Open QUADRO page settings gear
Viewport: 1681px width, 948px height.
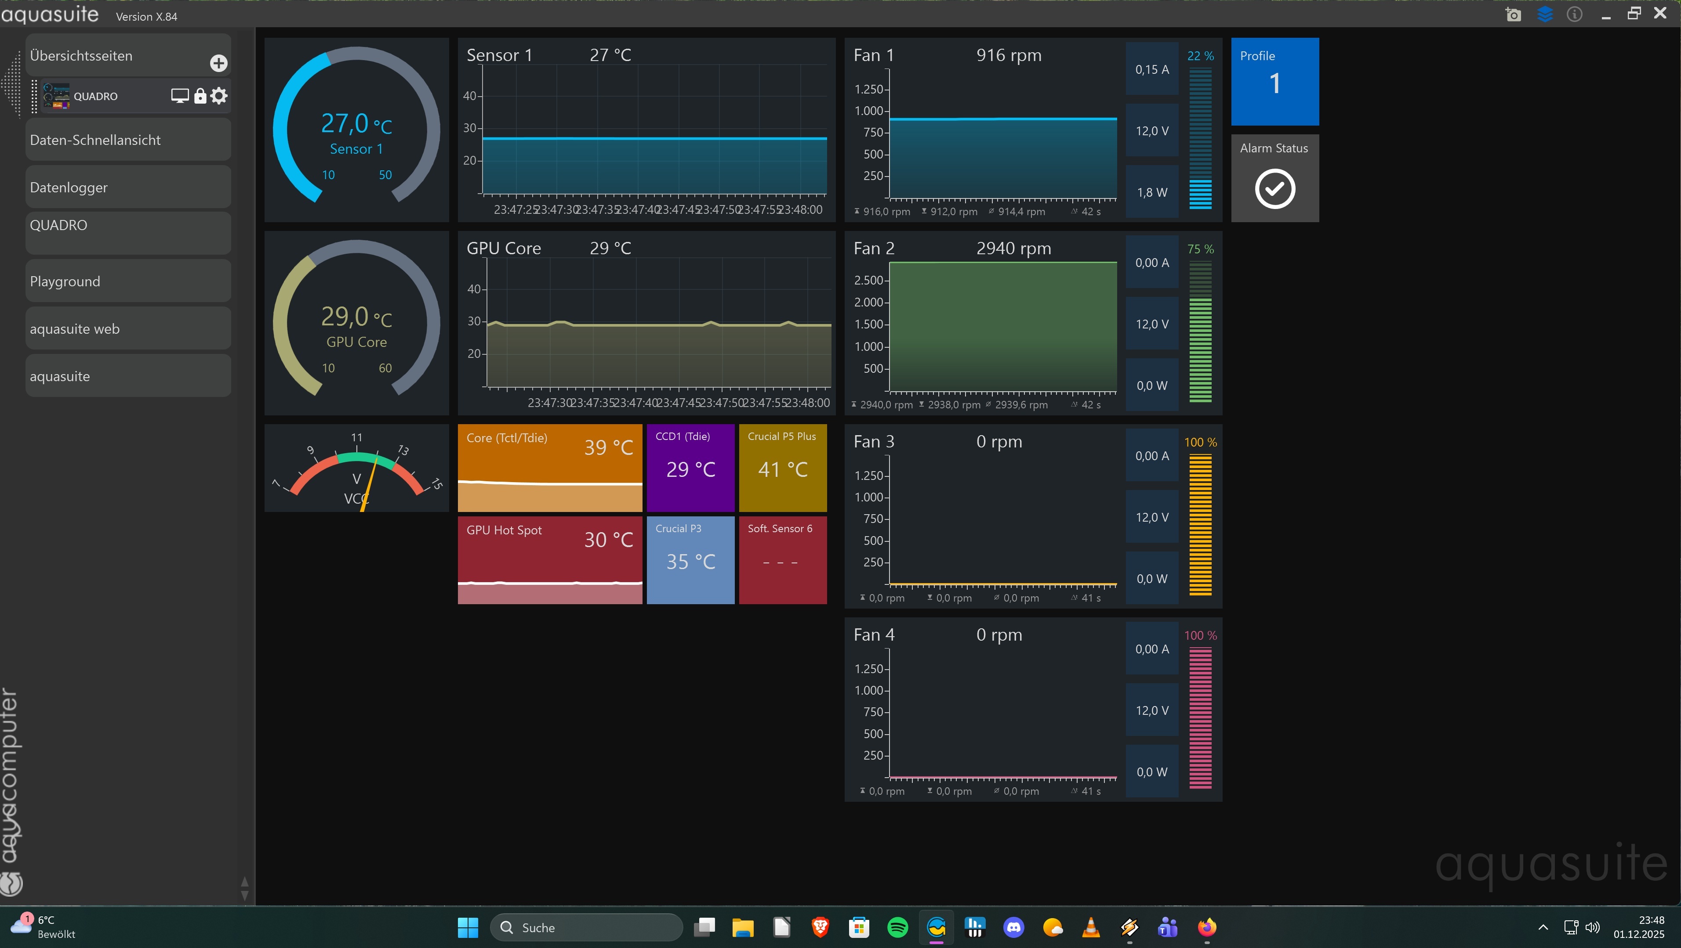219,96
